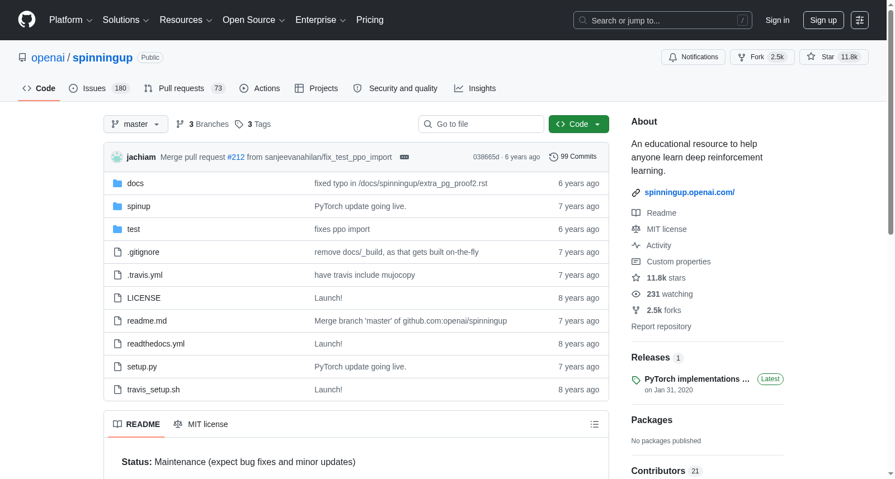895x479 pixels.
Task: Open the 99 Commits history
Action: point(573,156)
